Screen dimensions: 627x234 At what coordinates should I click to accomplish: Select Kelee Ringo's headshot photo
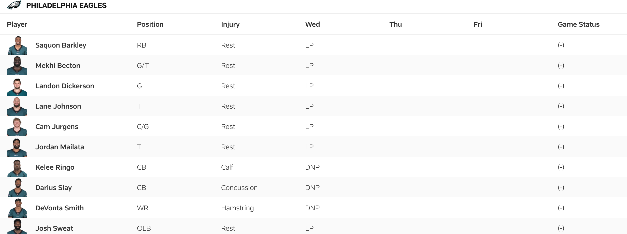(x=17, y=168)
